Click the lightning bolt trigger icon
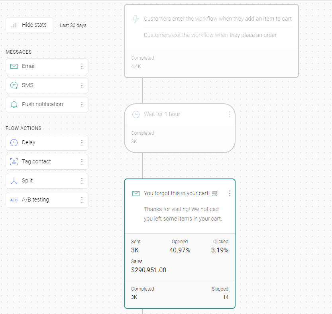 (x=136, y=19)
